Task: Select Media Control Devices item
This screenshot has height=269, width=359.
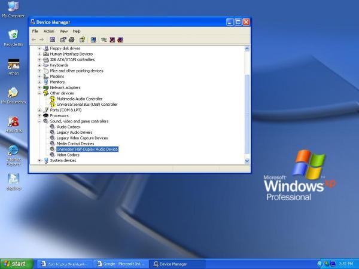Action: (x=75, y=143)
